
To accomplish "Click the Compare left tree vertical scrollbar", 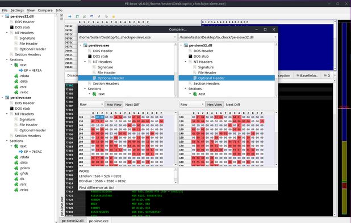I will click(175, 70).
